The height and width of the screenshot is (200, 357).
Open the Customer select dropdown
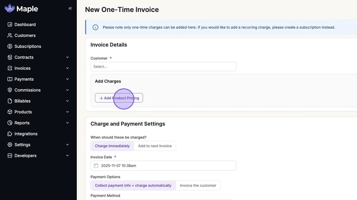click(x=163, y=66)
